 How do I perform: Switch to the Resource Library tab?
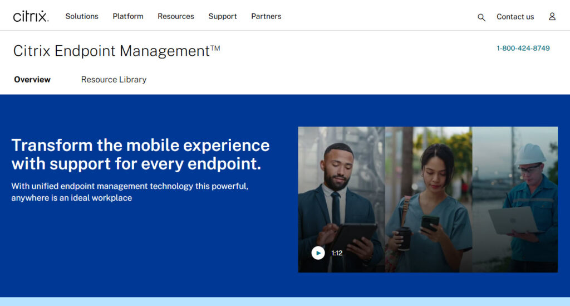(x=114, y=80)
